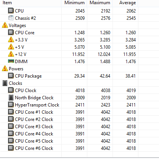This screenshot has height=159, width=159.
Task: Click the North Bridge Clock icon
Action: tap(11, 97)
